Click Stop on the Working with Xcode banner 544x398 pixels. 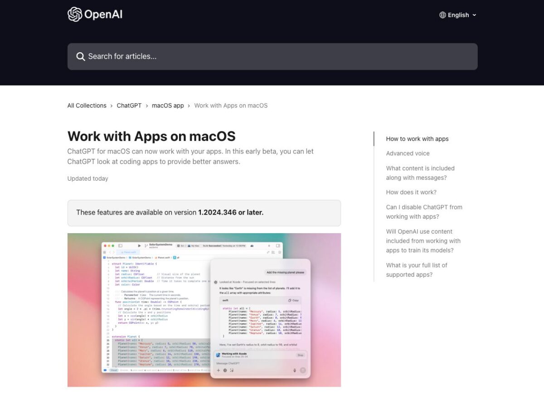pos(300,355)
